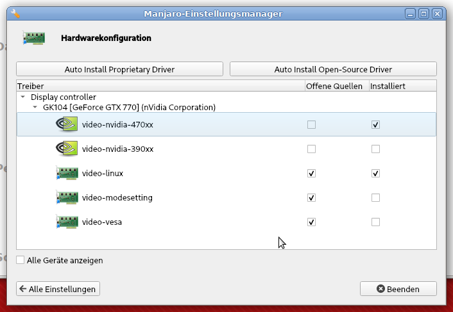
Task: Click the nvidia logo icon for video-nvidia-390xx
Action: pyautogui.click(x=67, y=149)
